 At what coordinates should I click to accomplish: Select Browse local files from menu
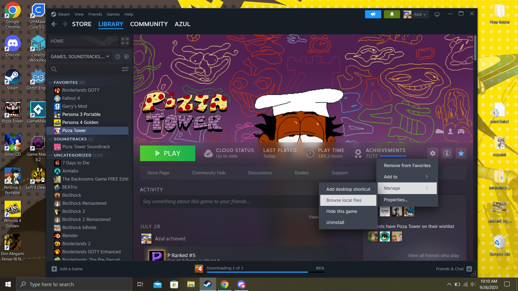click(343, 200)
